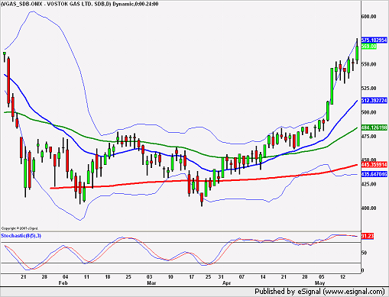Click the 14 date marker on time axis
This screenshot has width=389, height=297.
[263, 277]
